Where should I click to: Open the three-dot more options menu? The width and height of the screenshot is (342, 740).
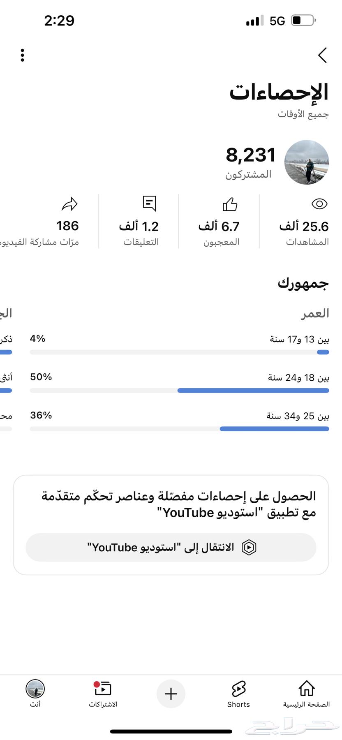pos(23,55)
